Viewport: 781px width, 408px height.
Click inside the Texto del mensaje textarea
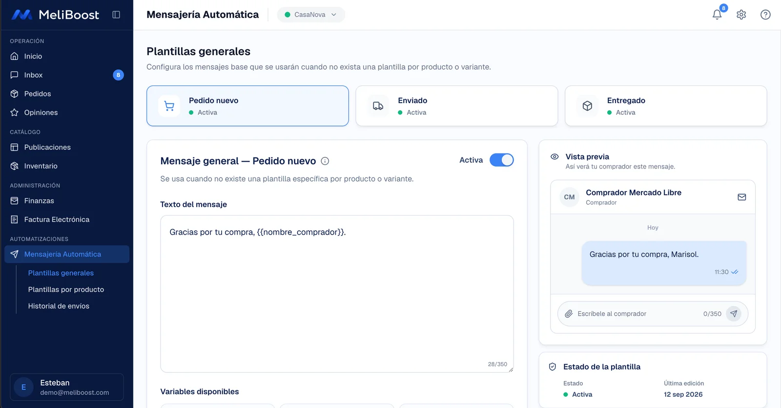click(337, 294)
